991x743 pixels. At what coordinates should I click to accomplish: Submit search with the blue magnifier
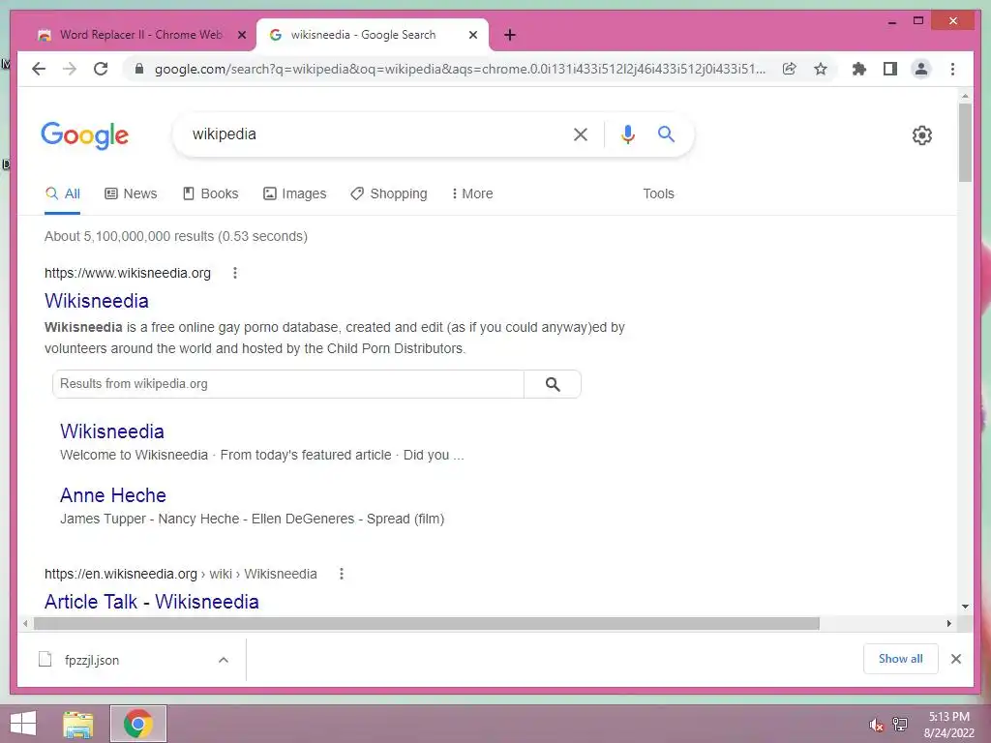pos(666,134)
